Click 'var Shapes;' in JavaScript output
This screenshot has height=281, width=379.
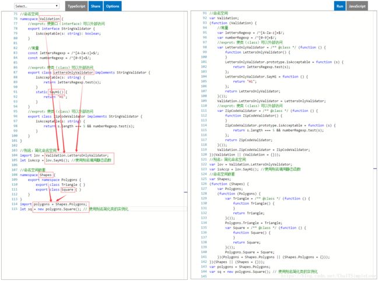(x=220, y=179)
